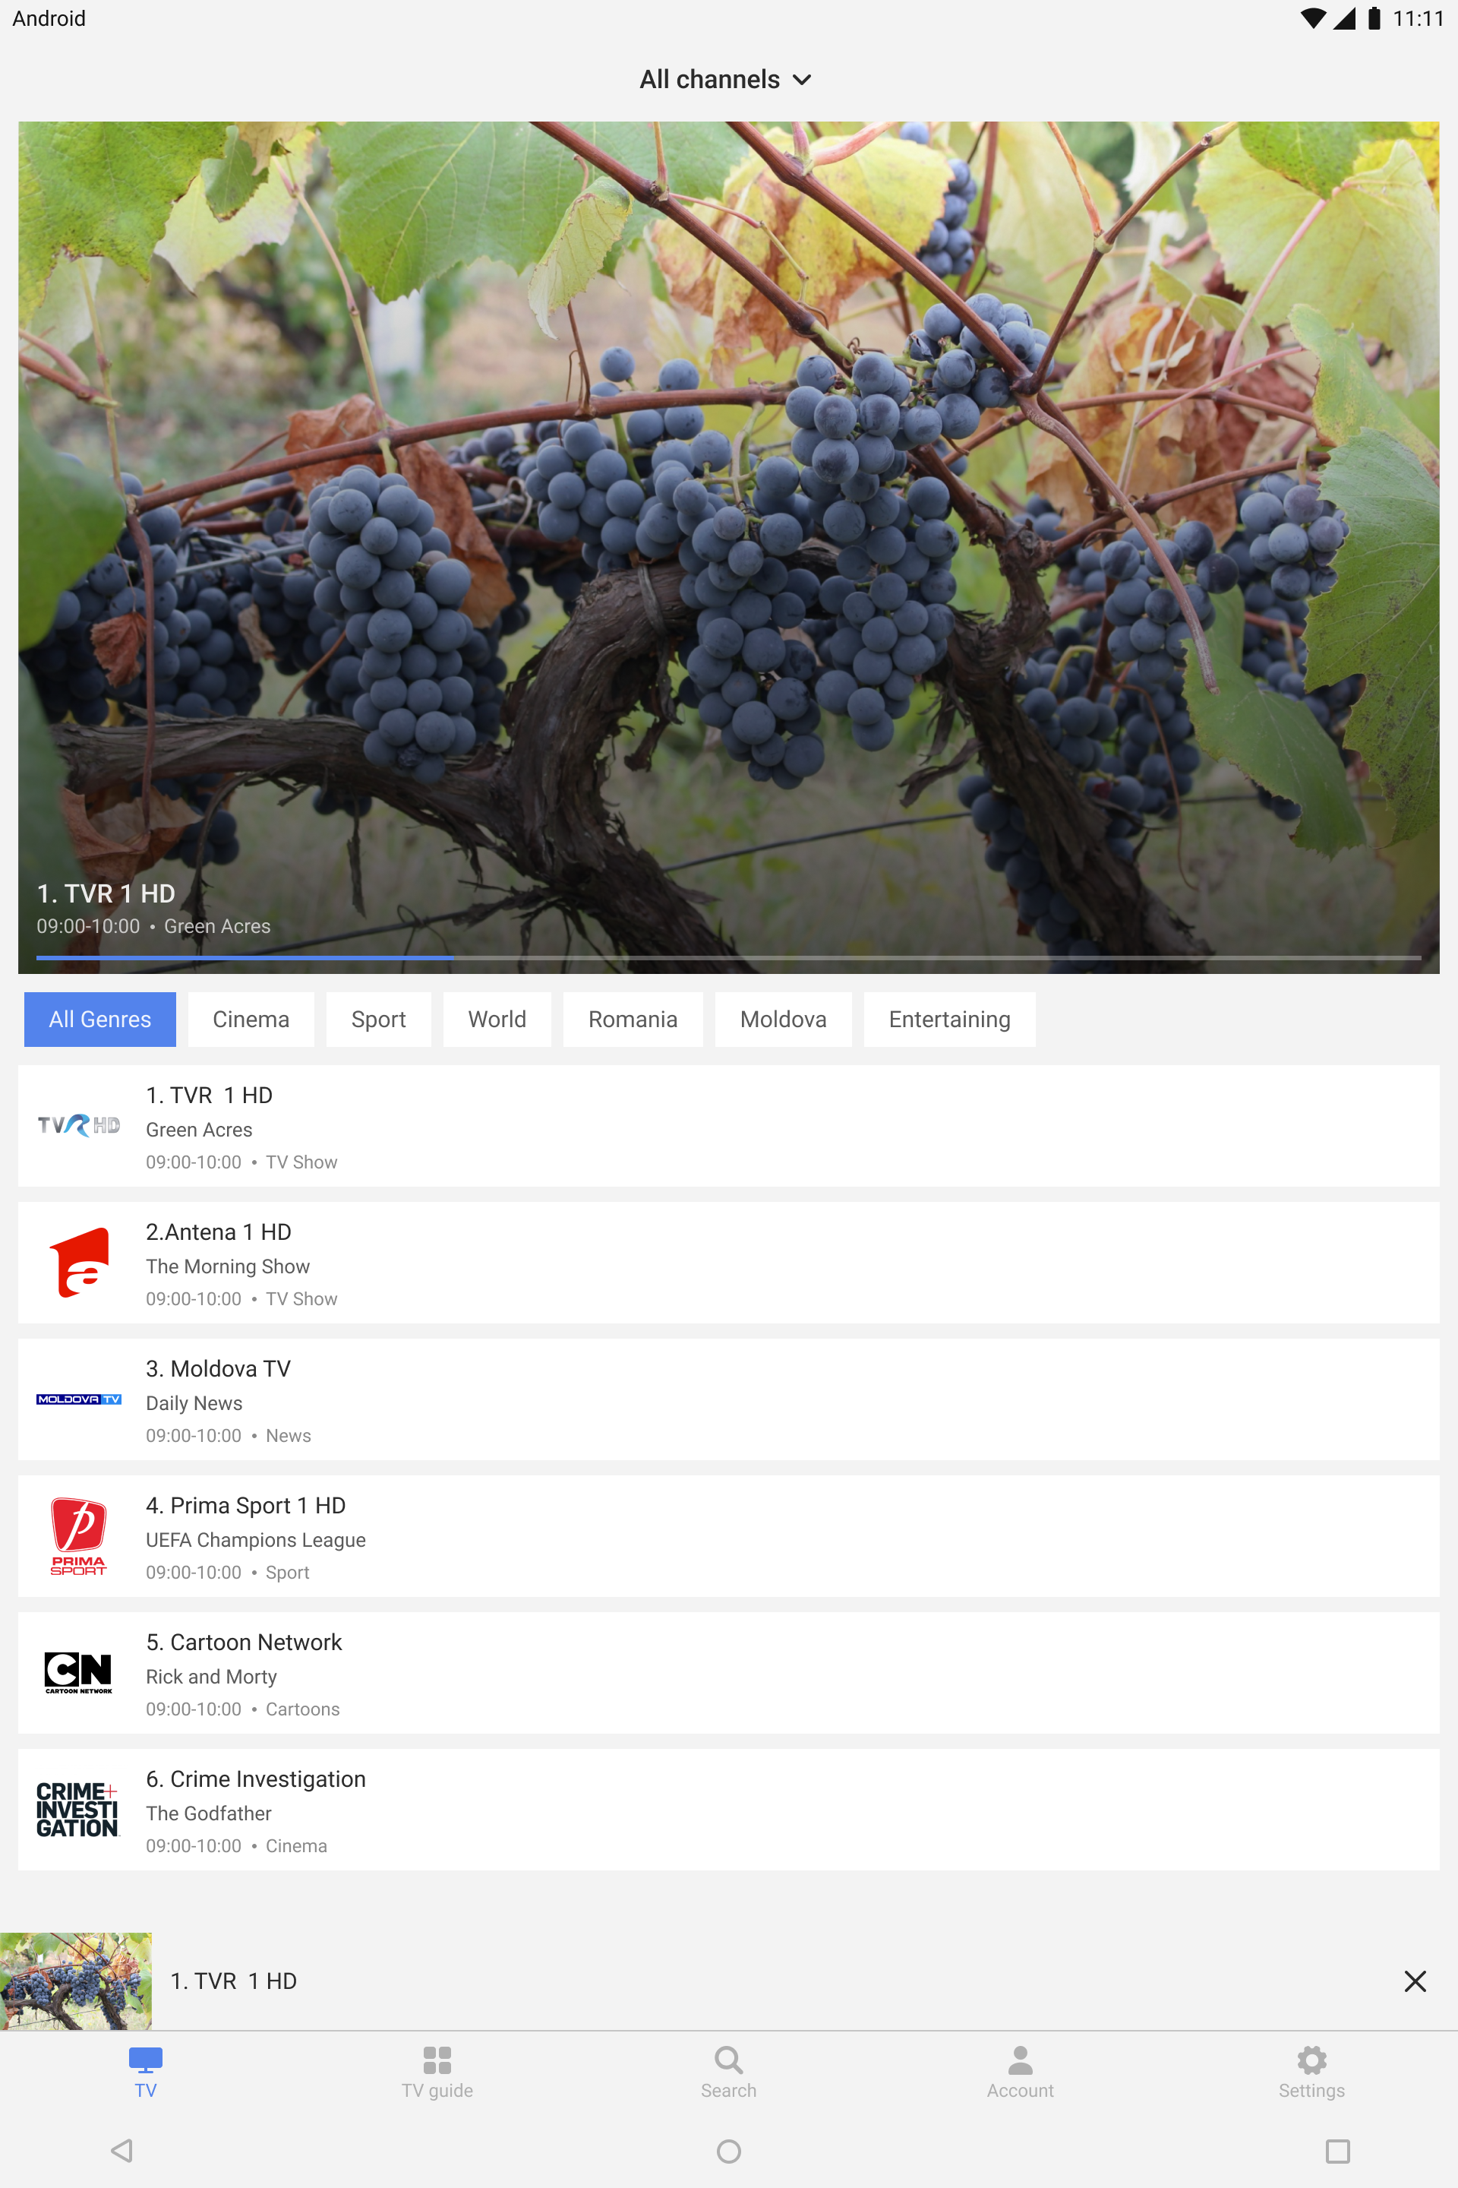Open the Account profile icon
This screenshot has height=2188, width=1458.
[1020, 2060]
